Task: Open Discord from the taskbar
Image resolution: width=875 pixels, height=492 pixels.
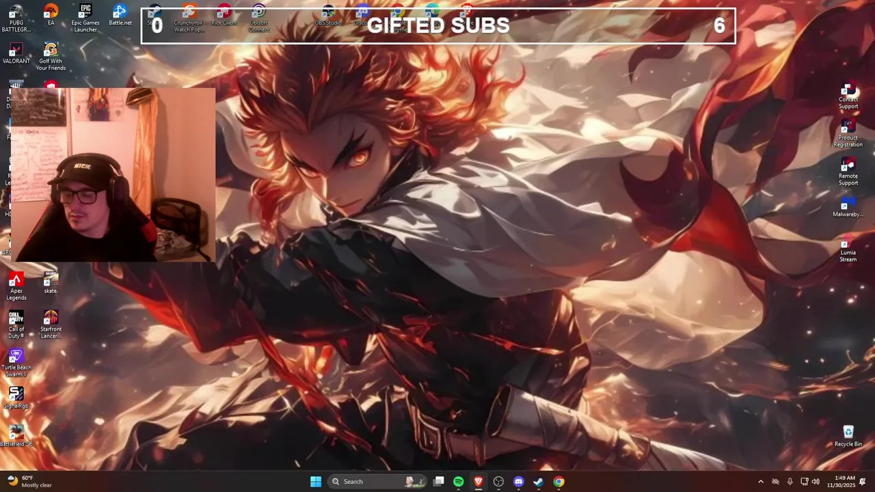Action: point(519,482)
